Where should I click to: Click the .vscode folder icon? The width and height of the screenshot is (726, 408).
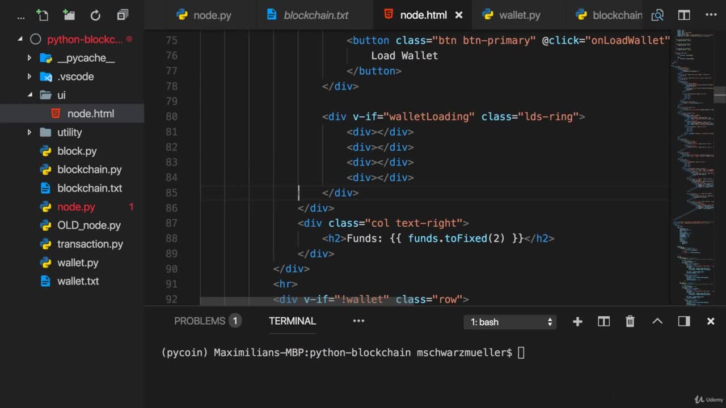46,76
